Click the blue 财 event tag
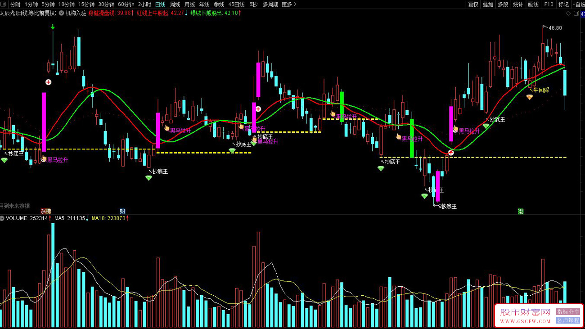Screen dimensions: 585x329 [122, 211]
